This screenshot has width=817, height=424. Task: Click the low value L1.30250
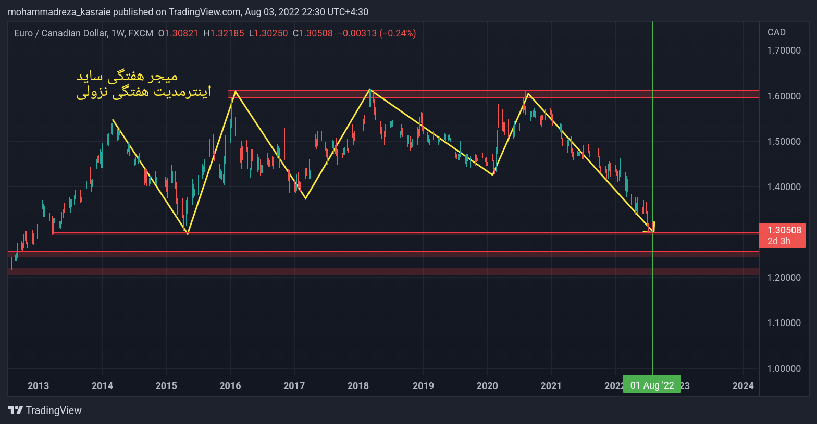coord(268,33)
